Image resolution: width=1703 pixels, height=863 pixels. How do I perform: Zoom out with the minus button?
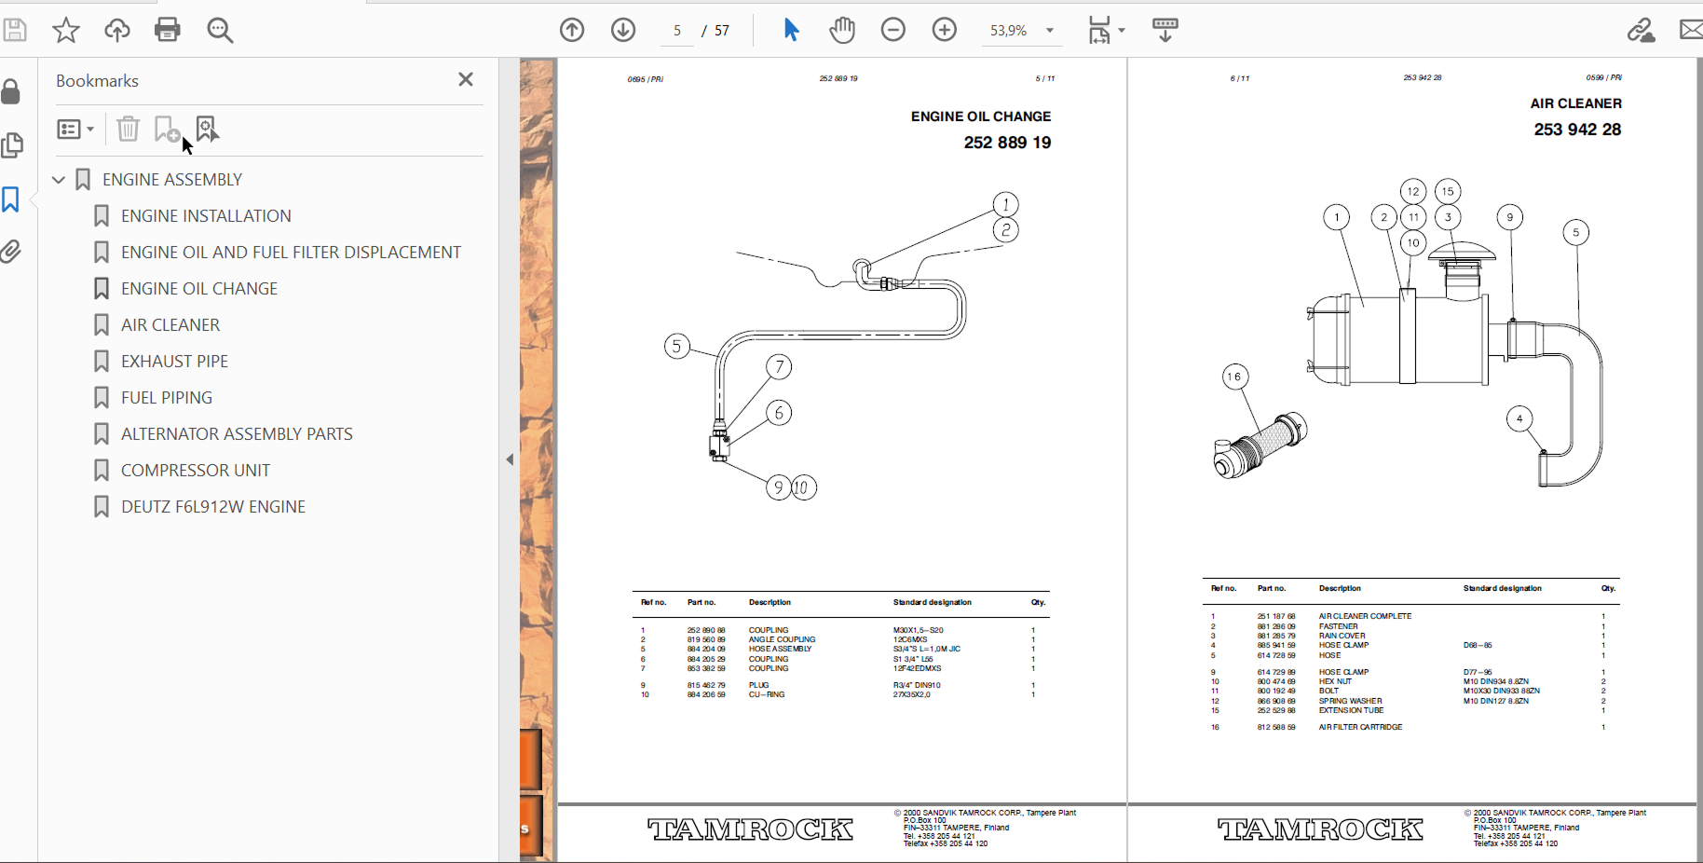pyautogui.click(x=892, y=30)
